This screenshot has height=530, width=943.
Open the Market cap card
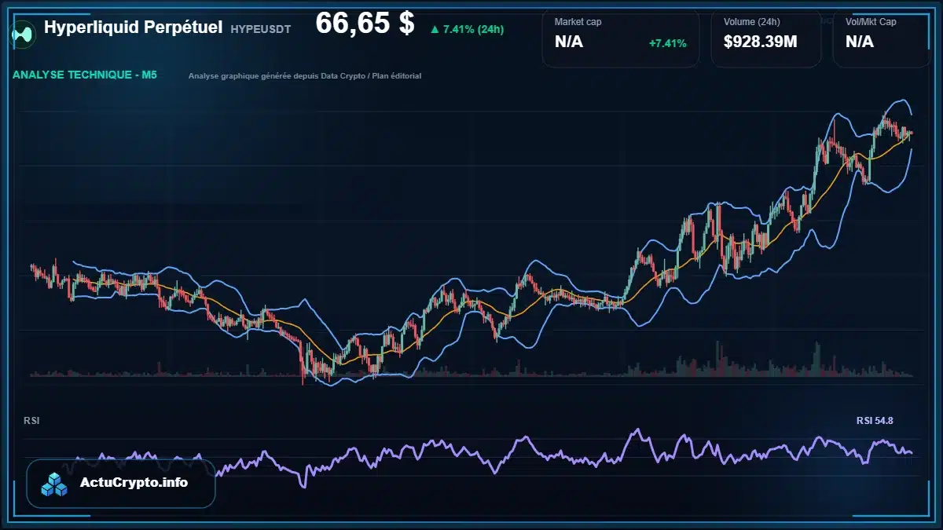(x=620, y=37)
